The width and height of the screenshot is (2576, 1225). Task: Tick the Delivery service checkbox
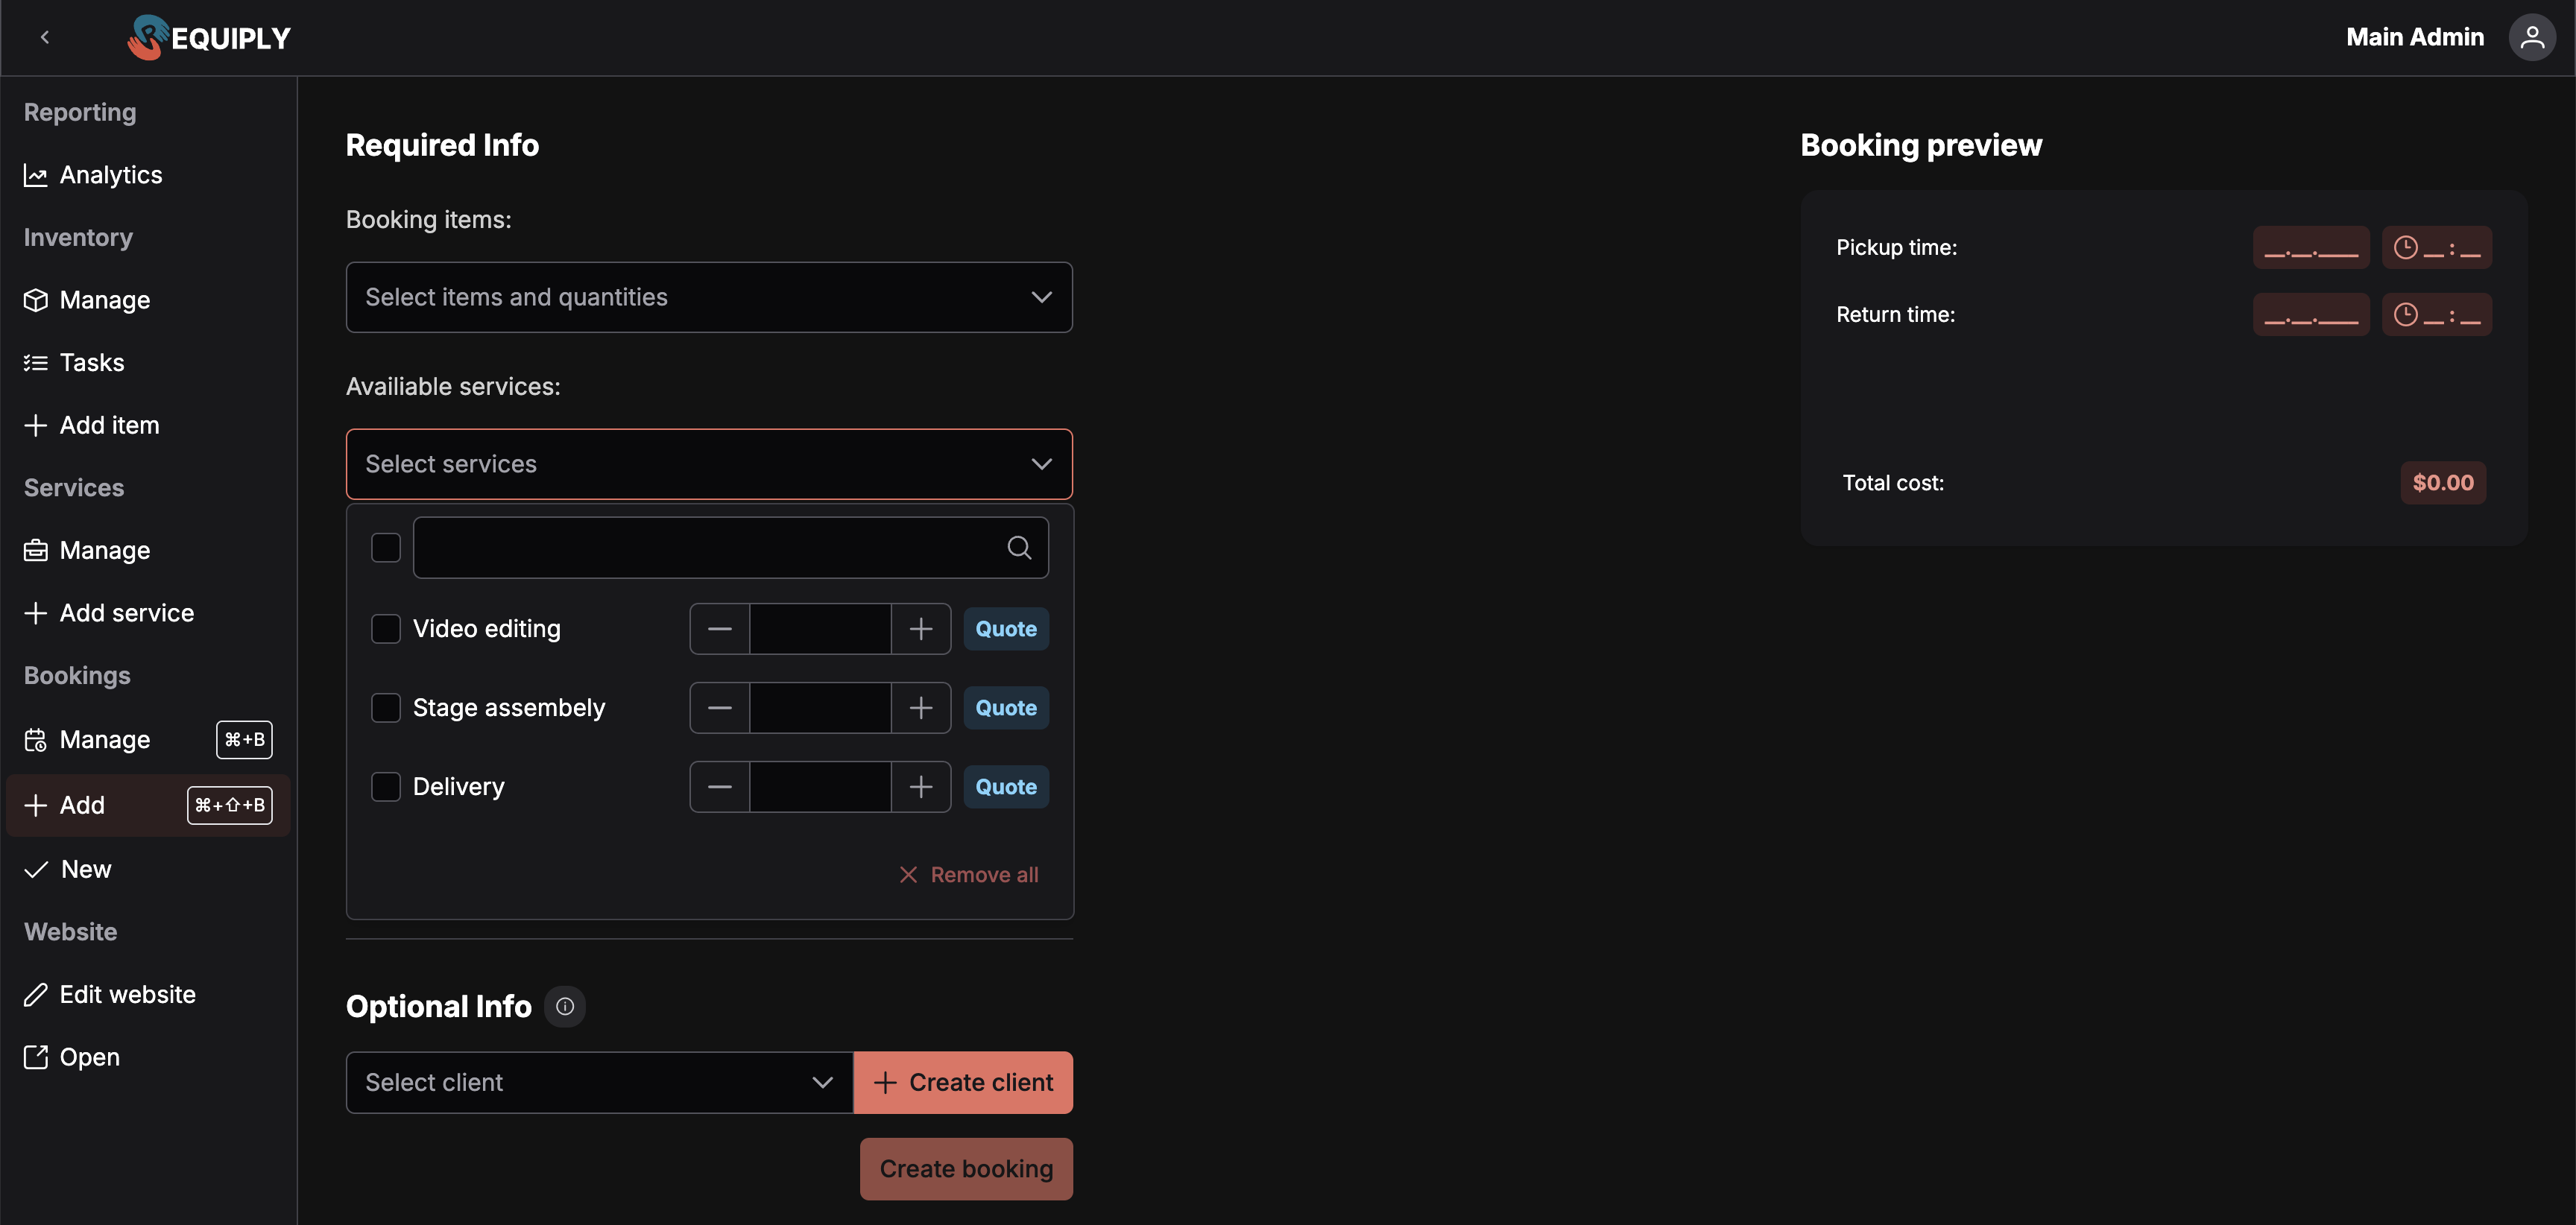[386, 787]
